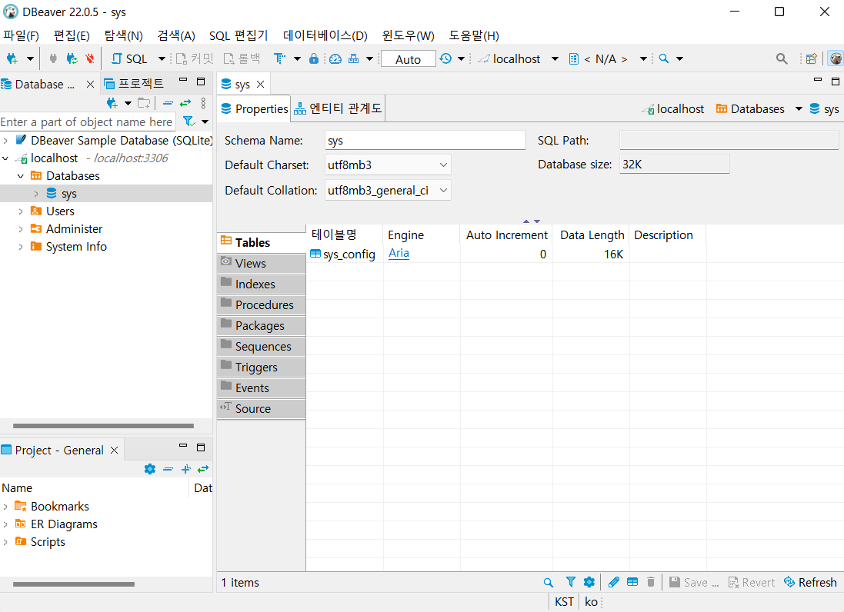
Task: Click the transaction mode icon
Action: point(279,58)
